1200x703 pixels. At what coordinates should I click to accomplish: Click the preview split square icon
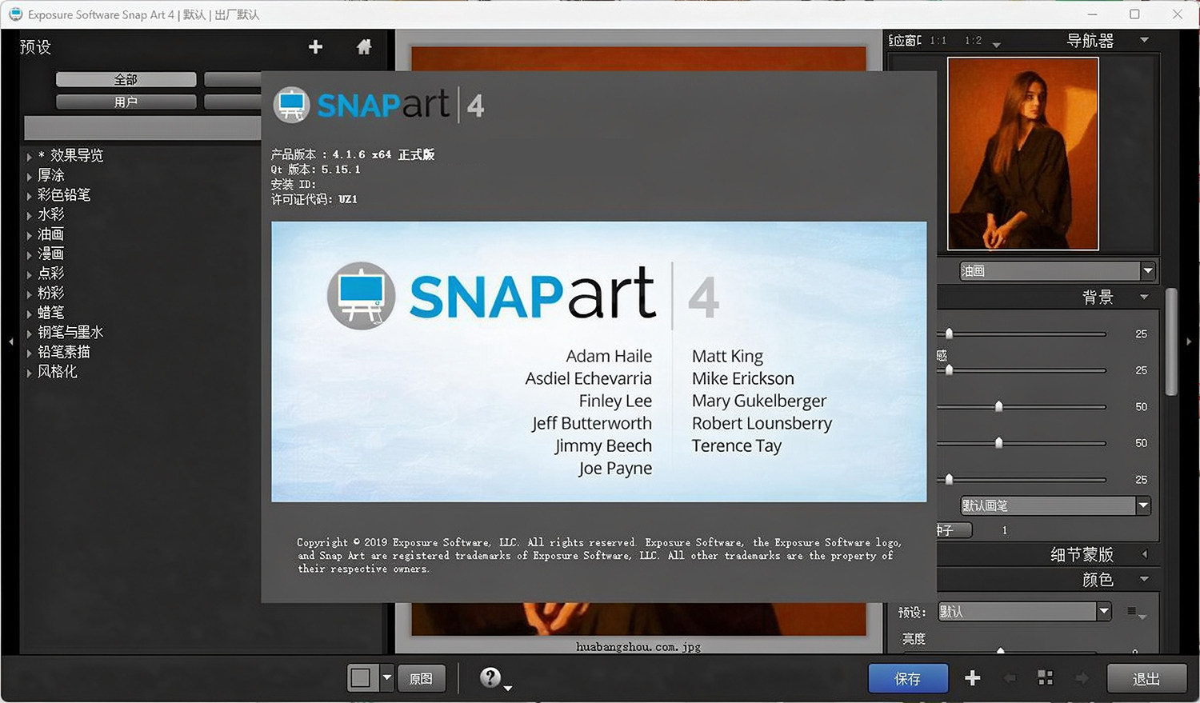coord(361,678)
